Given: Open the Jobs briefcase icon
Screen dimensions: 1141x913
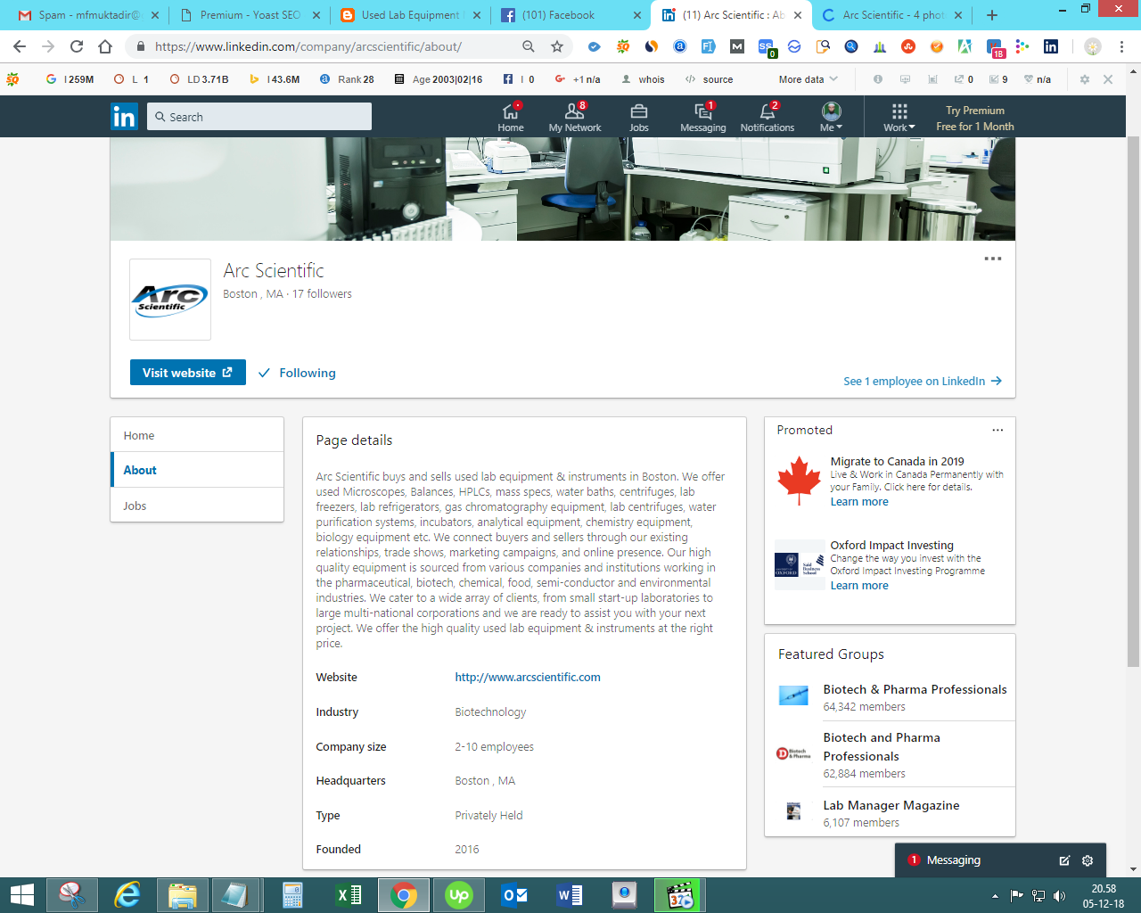Looking at the screenshot, I should point(639,117).
